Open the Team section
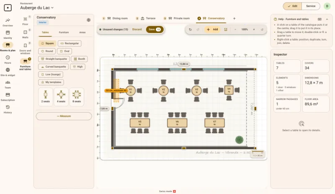 pyautogui.click(x=8, y=84)
